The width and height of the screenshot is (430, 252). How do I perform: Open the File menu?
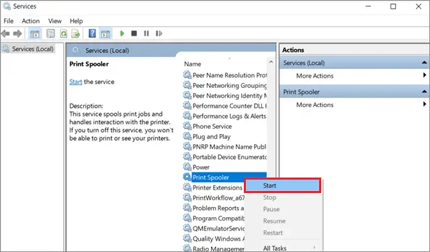point(9,21)
